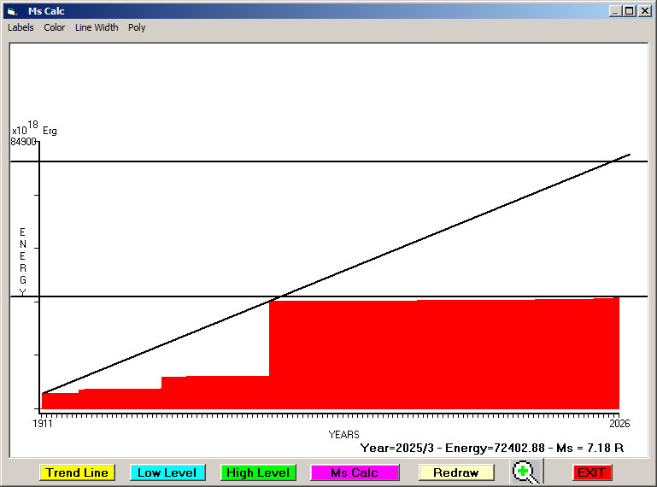
Task: Open the Color menu
Action: [55, 27]
